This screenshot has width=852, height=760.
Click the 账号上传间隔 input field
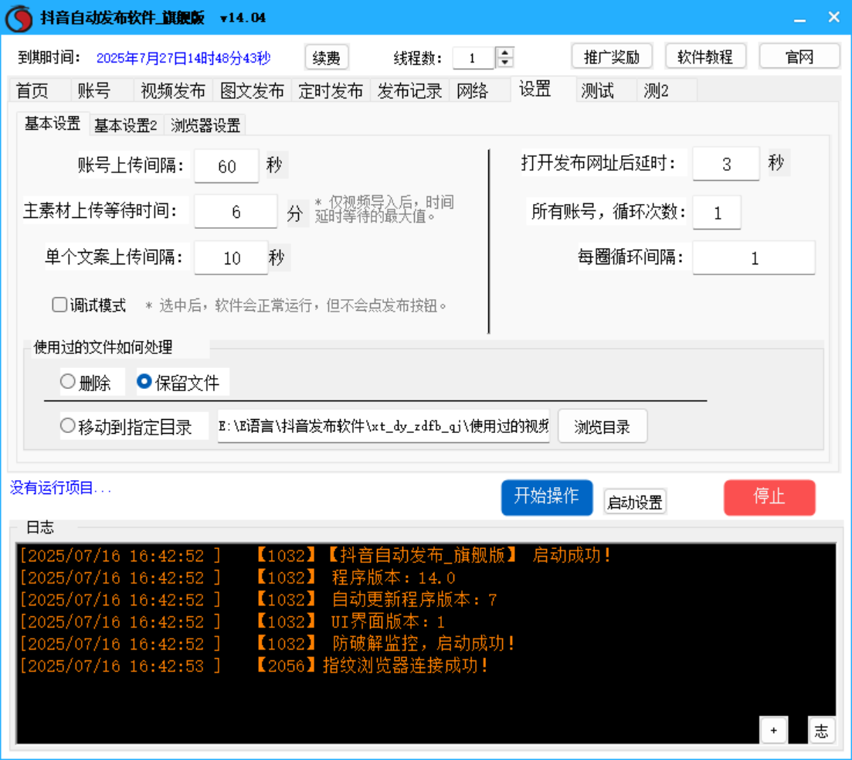tap(226, 166)
